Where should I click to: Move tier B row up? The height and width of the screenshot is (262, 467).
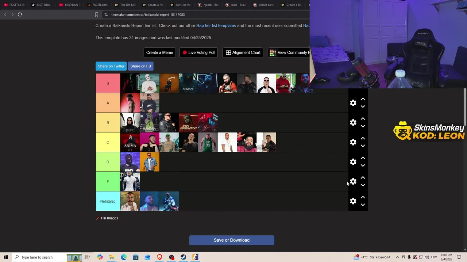click(363, 119)
